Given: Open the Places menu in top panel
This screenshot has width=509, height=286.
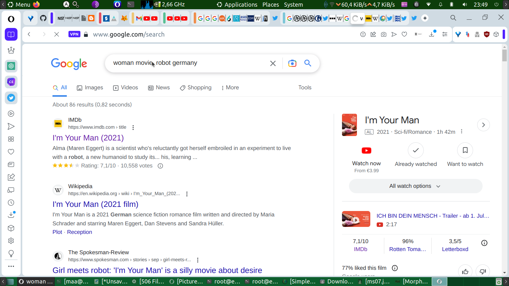Looking at the screenshot, I should [271, 4].
